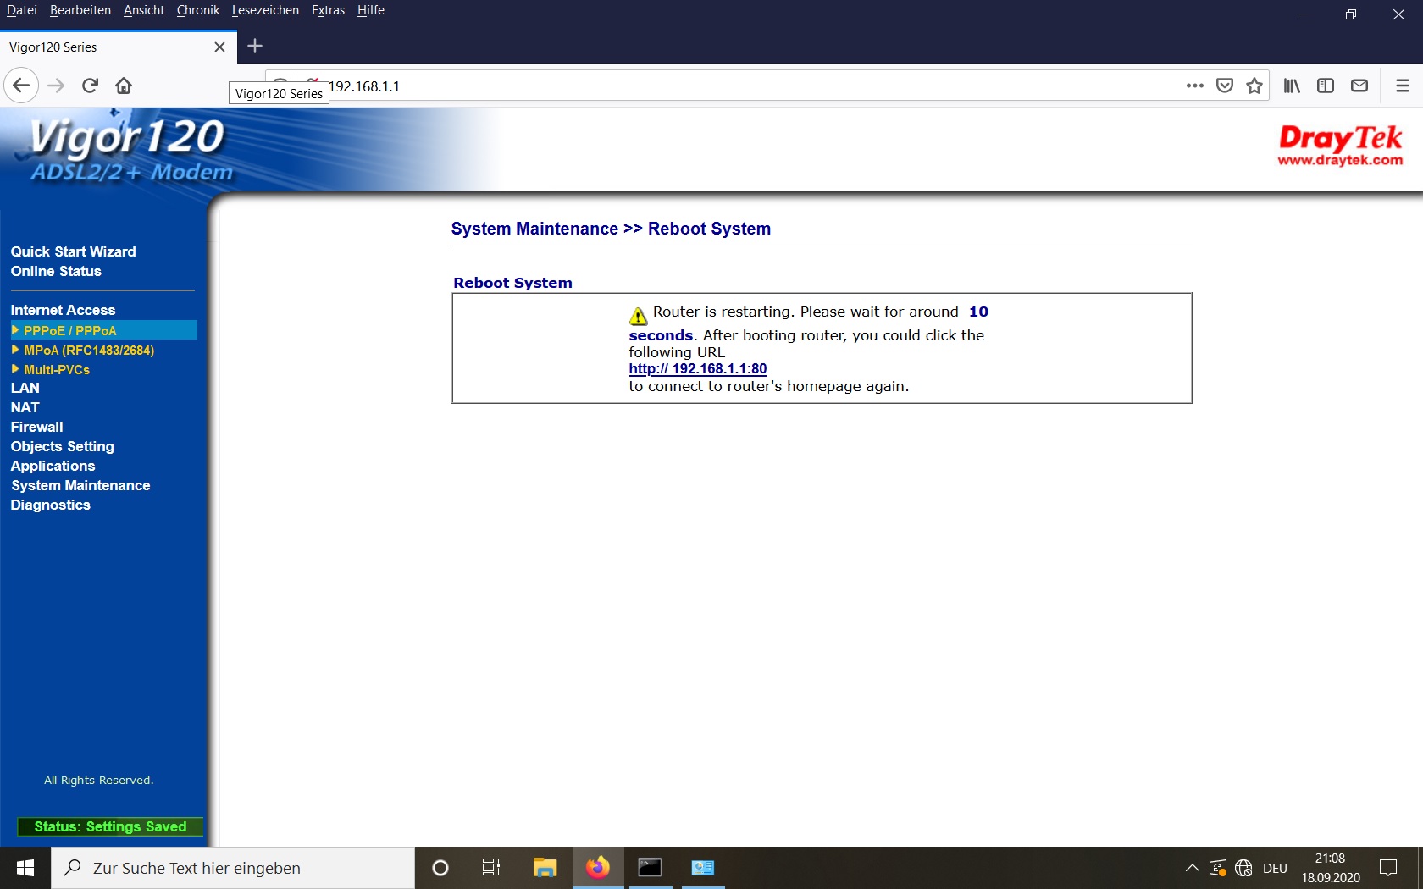The height and width of the screenshot is (889, 1423).
Task: Open the page actions three-dots menu
Action: 1194,86
